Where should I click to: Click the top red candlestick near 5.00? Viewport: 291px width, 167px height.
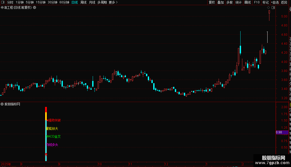[269, 15]
